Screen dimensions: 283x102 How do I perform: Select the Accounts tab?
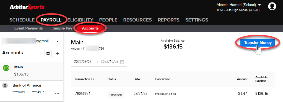pos(90,28)
